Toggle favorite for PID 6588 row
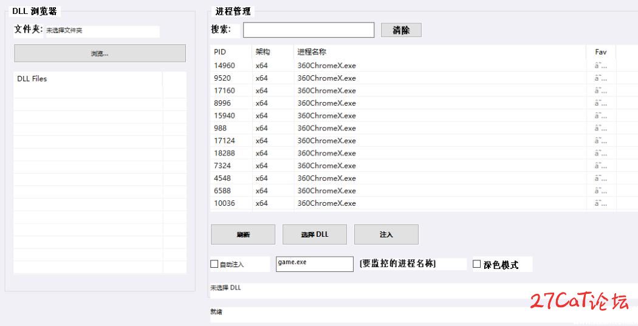638x326 pixels. tap(601, 191)
